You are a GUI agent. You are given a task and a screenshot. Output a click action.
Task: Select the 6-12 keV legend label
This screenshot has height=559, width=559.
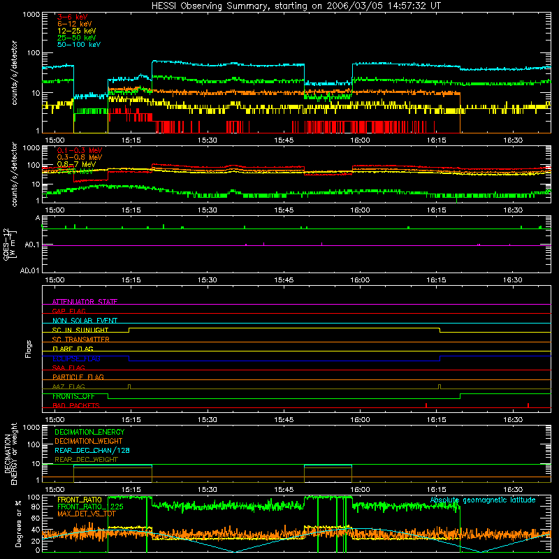click(x=75, y=24)
